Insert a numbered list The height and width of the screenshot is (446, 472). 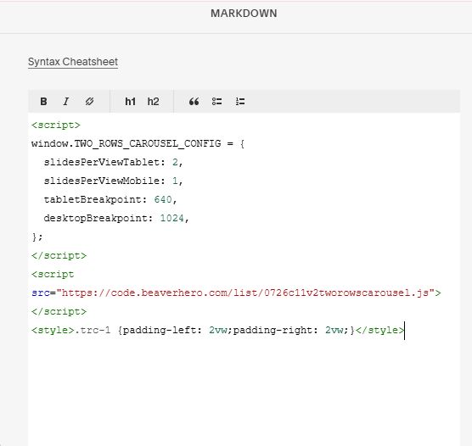point(240,102)
